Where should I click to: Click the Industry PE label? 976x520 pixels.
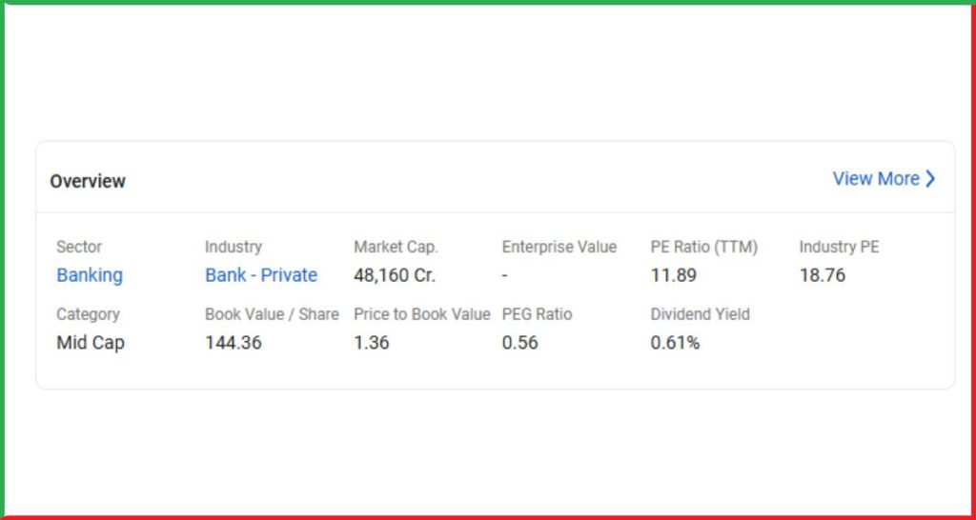839,247
